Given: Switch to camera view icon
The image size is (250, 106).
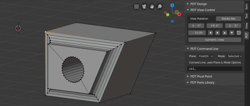Looking at the screenshot, I should coord(144,7).
